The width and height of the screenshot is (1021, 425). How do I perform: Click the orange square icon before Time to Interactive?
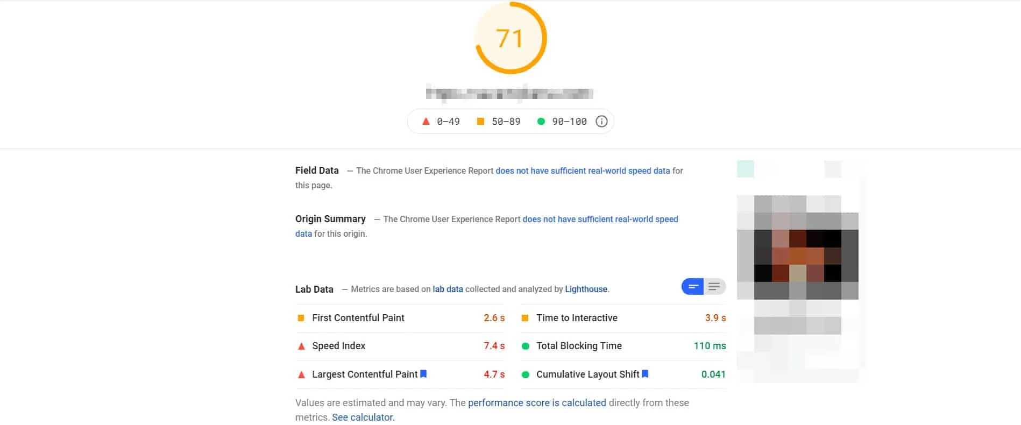526,318
